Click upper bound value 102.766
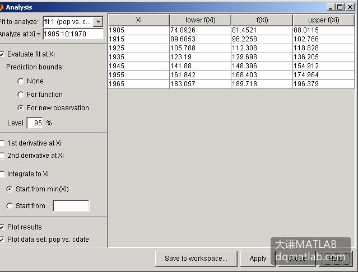The width and height of the screenshot is (358, 272). pos(323,39)
